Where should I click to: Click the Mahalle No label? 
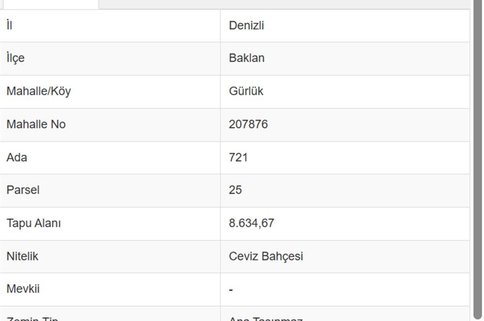coord(36,124)
